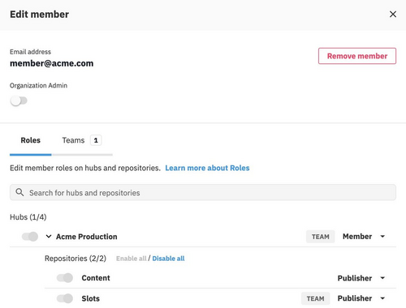The height and width of the screenshot is (308, 406).
Task: Toggle the Content repository switch
Action: click(x=65, y=278)
